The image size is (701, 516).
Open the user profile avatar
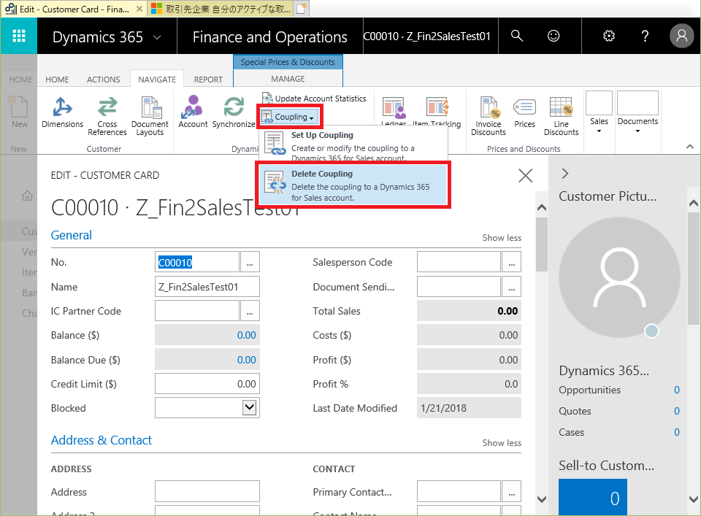tap(681, 36)
